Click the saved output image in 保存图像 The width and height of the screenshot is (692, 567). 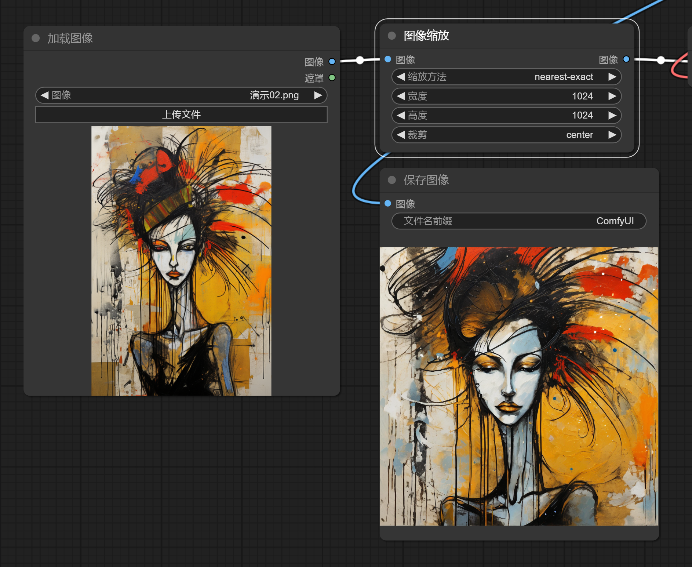click(519, 386)
